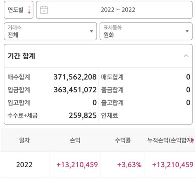Image resolution: width=196 pixels, height=183 pixels.
Task: Click the 거래소 dropdown arrow
Action: click(91, 31)
